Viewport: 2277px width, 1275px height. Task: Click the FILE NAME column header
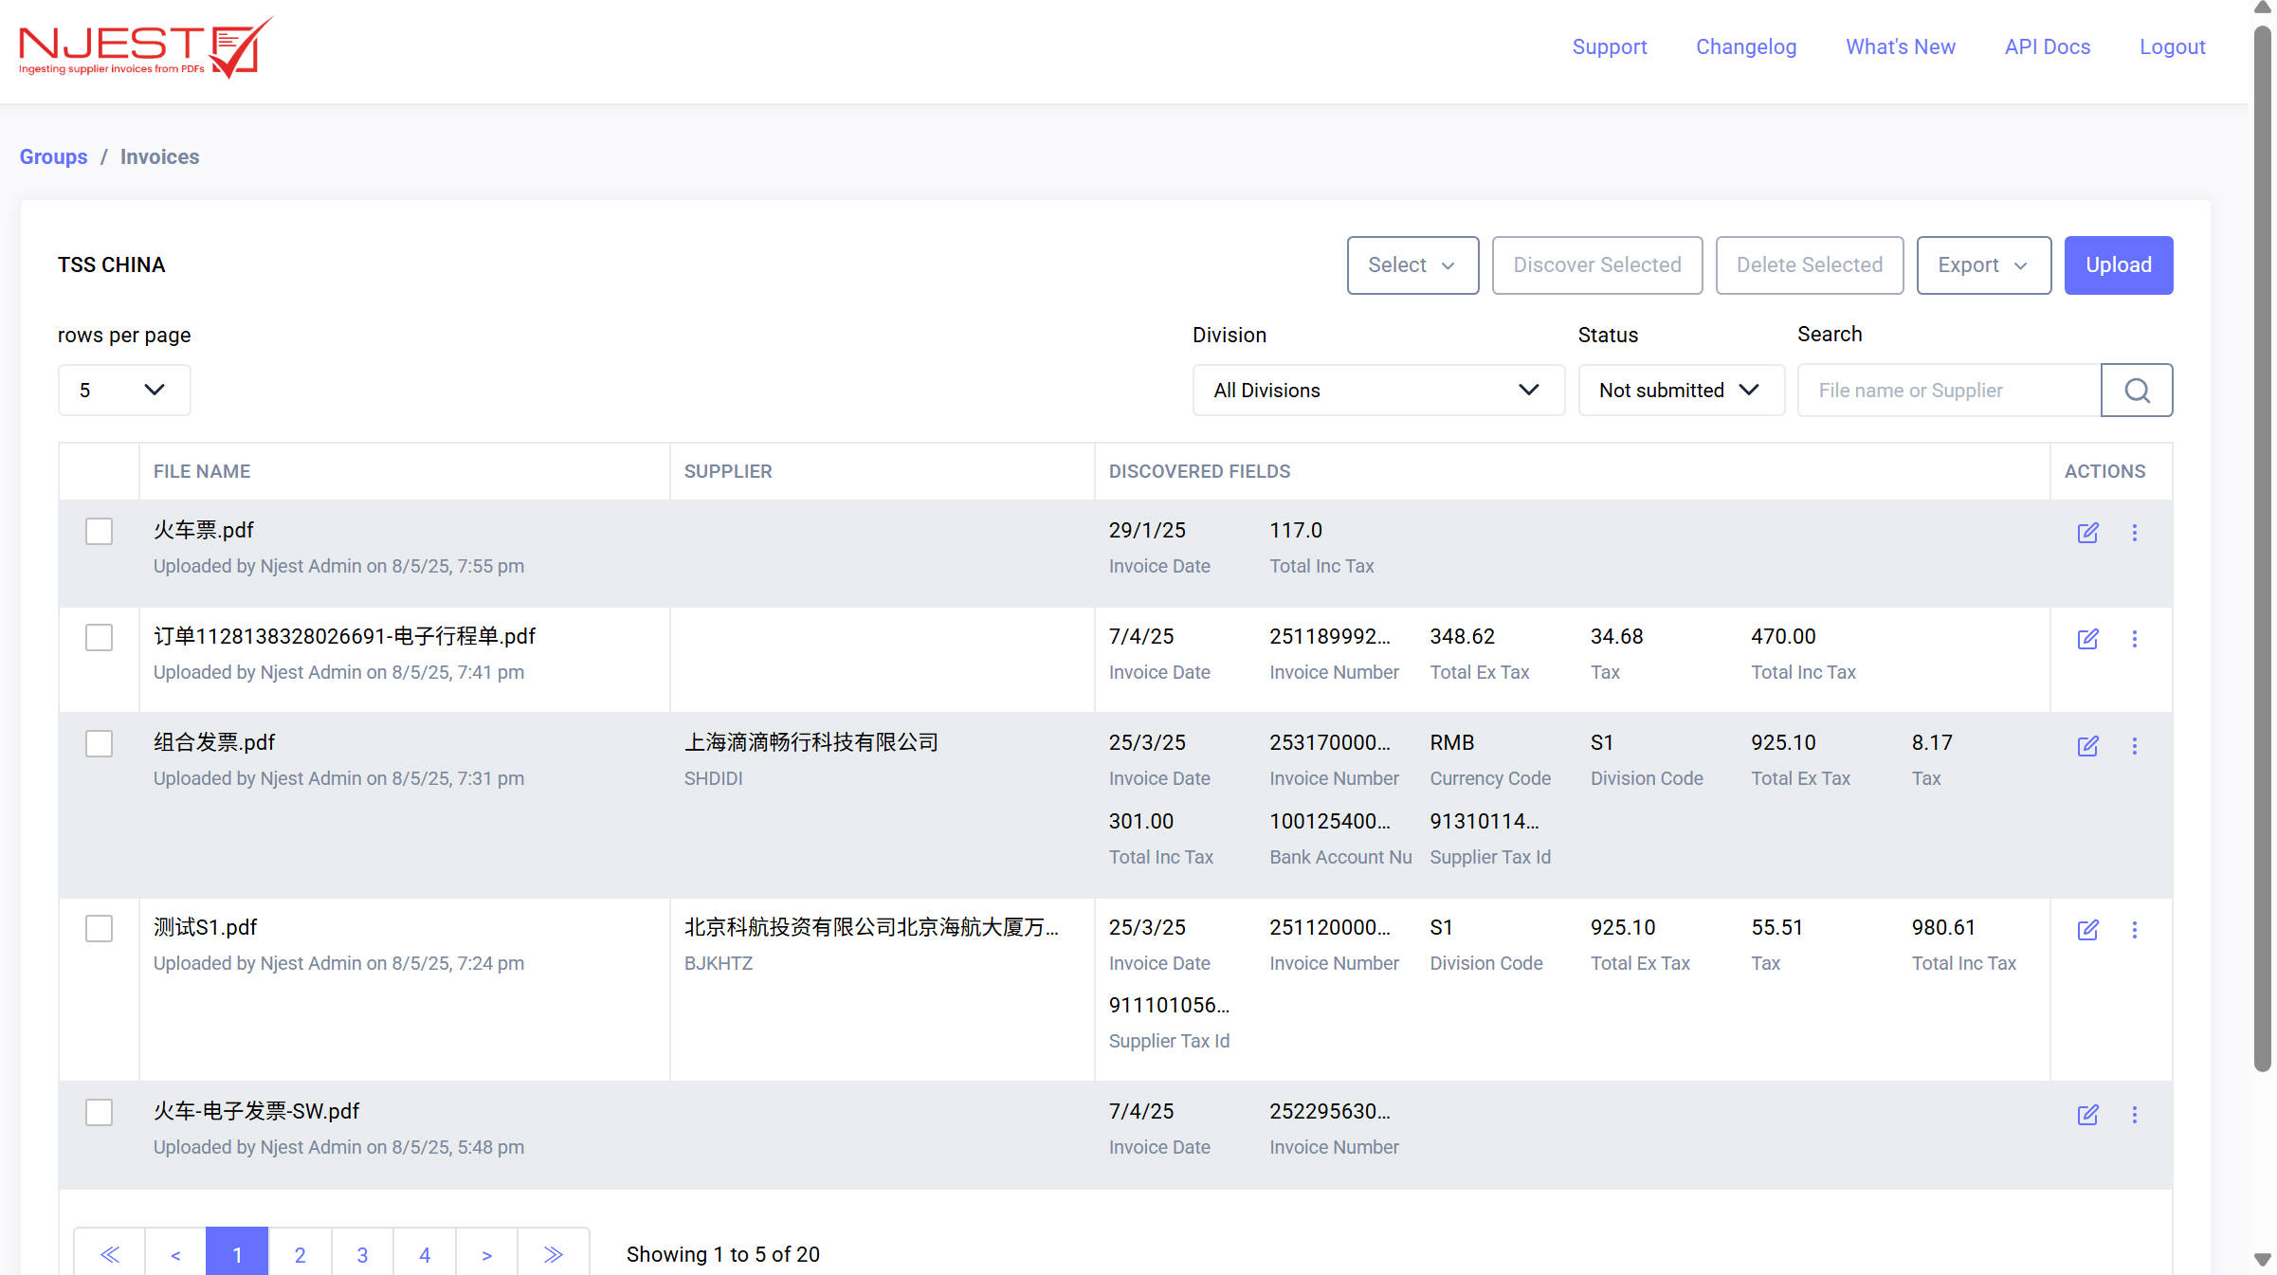(202, 471)
